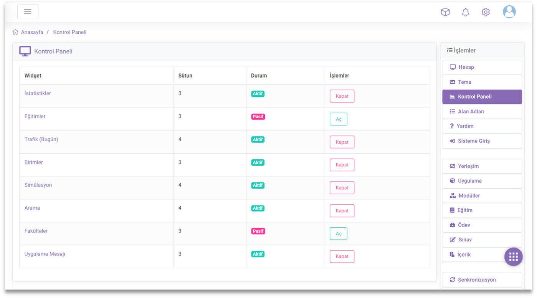Open the settings gear icon
The image size is (537, 298).
click(486, 12)
